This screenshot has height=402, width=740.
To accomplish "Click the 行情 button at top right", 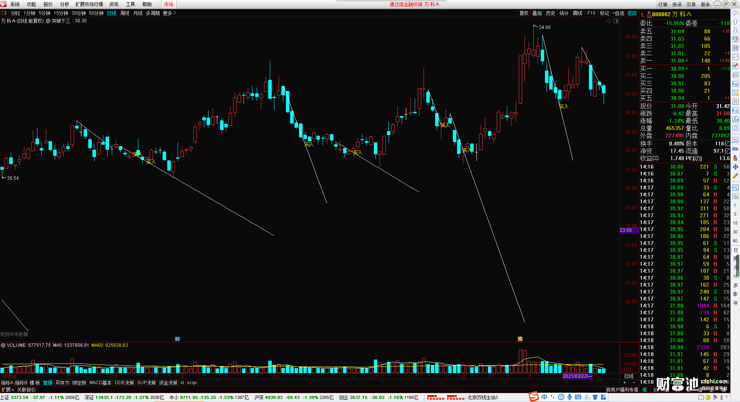I will point(663,4).
